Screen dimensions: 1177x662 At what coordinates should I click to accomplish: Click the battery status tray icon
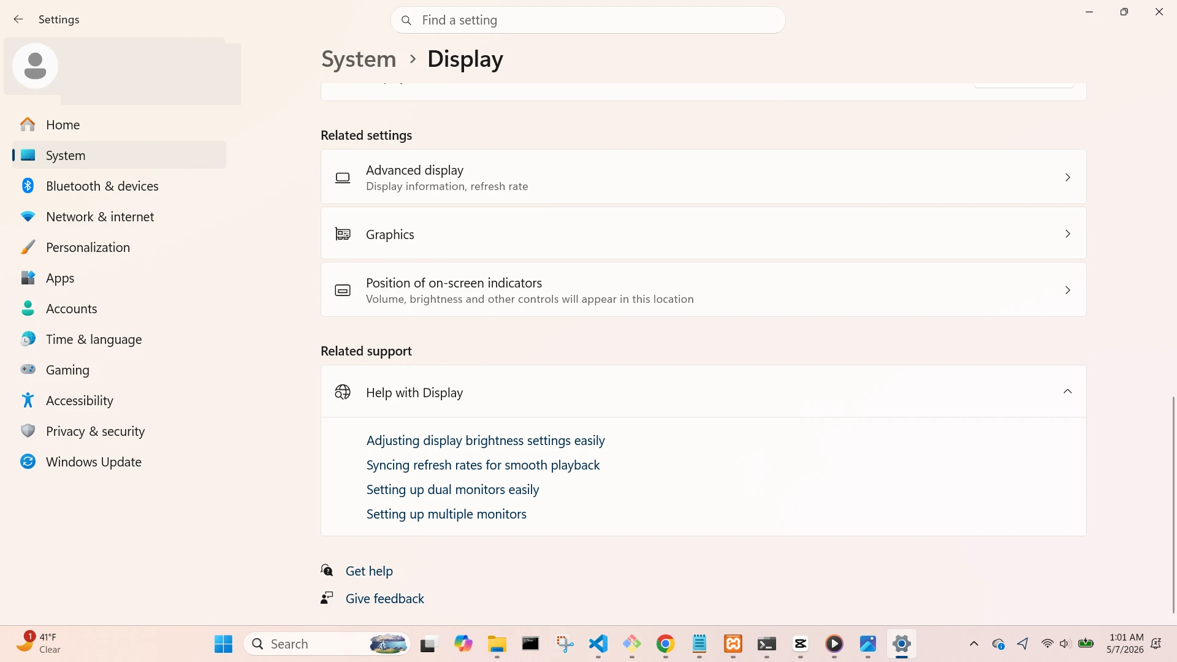tap(1086, 644)
